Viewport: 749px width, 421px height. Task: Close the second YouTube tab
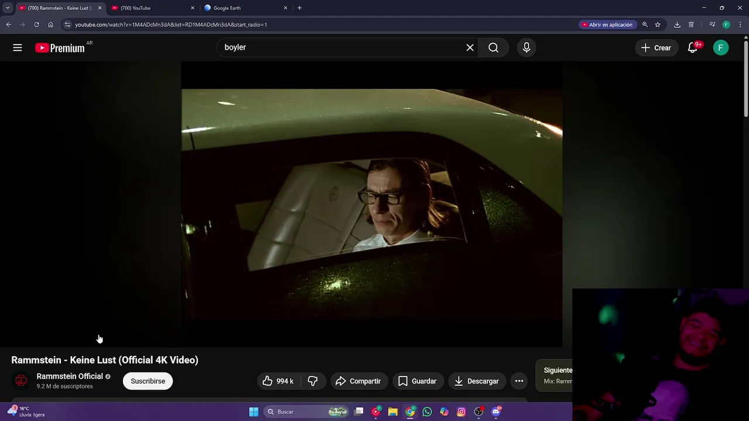pyautogui.click(x=193, y=8)
